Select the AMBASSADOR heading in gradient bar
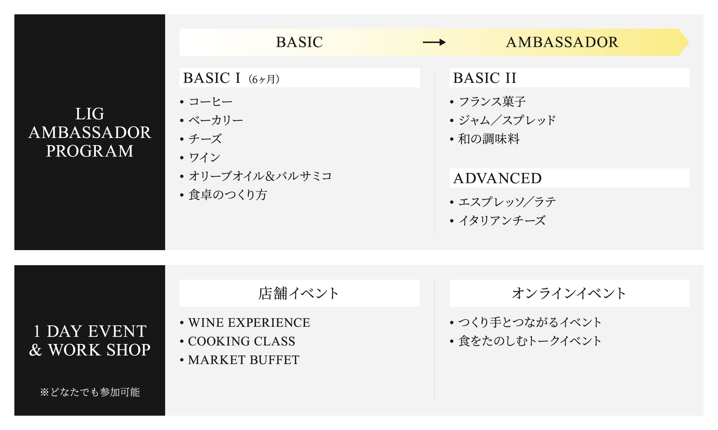Image resolution: width=718 pixels, height=430 pixels. [562, 42]
